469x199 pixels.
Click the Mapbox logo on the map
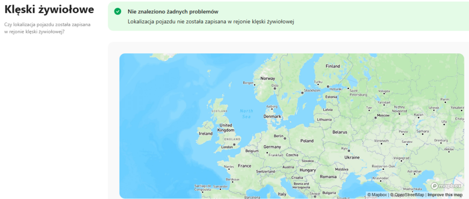[446, 186]
